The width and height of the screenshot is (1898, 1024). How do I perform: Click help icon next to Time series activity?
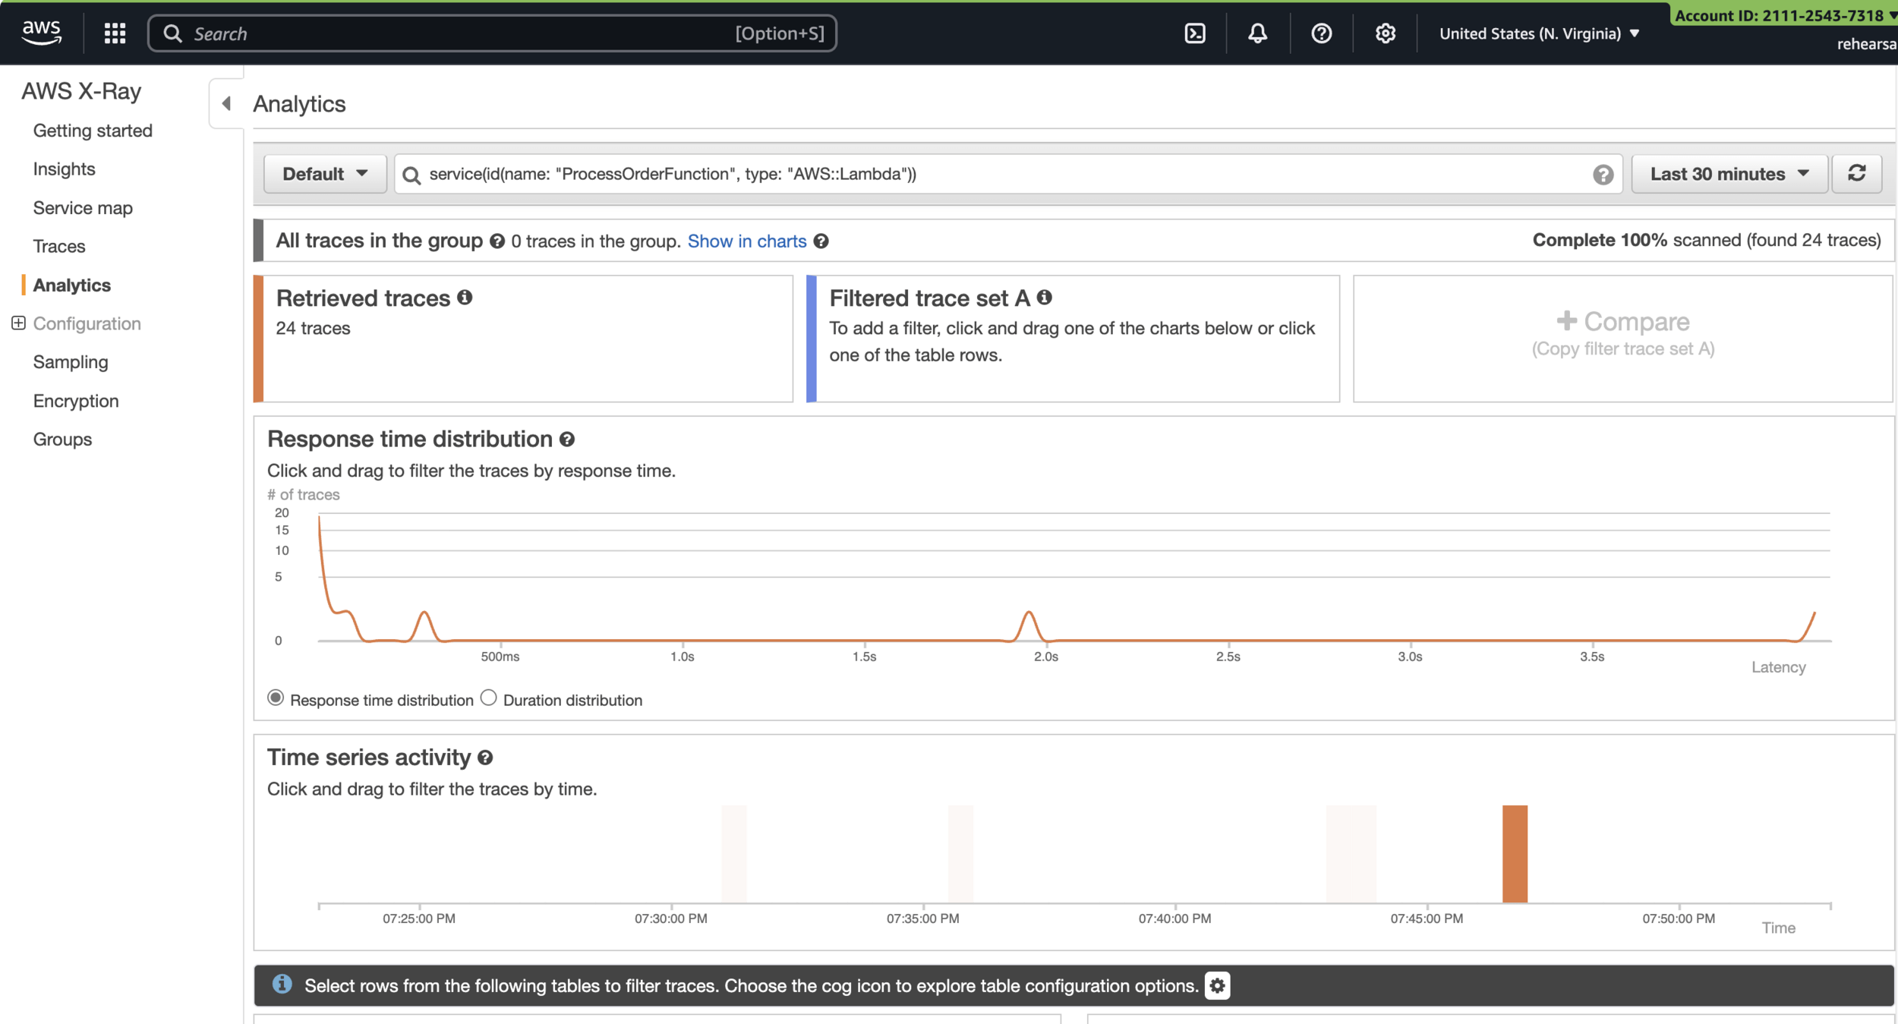[x=485, y=758]
